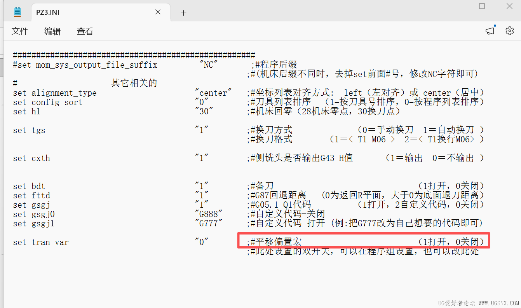
Task: Click the 平移偏置宏 comment text
Action: (x=275, y=242)
